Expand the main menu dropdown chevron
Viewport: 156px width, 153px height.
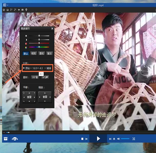coord(8,5)
